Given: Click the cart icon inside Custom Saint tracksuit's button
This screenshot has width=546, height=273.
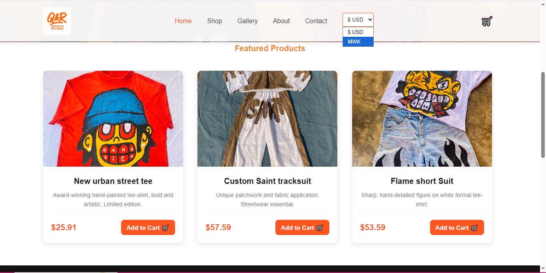Looking at the screenshot, I should 319,227.
